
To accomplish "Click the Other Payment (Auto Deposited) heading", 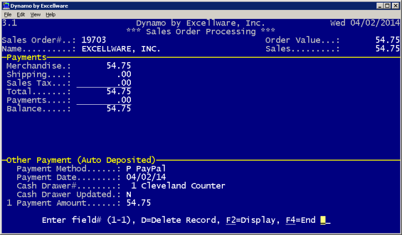I will tap(81, 160).
